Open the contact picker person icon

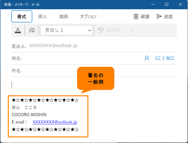click(147, 58)
